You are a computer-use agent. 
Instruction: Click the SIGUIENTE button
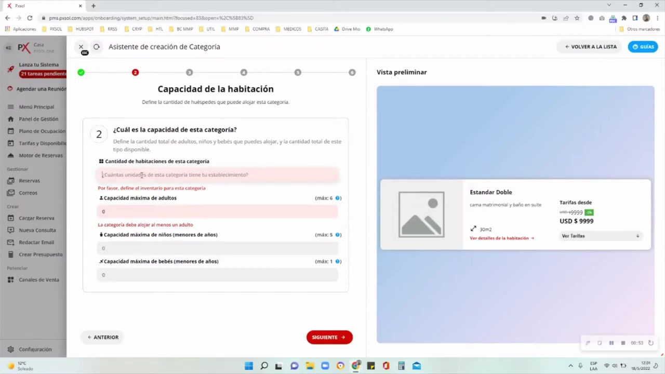click(x=329, y=337)
